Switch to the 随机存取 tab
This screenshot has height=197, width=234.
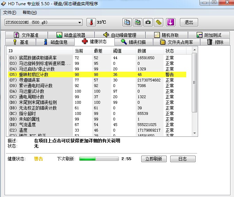[167, 35]
